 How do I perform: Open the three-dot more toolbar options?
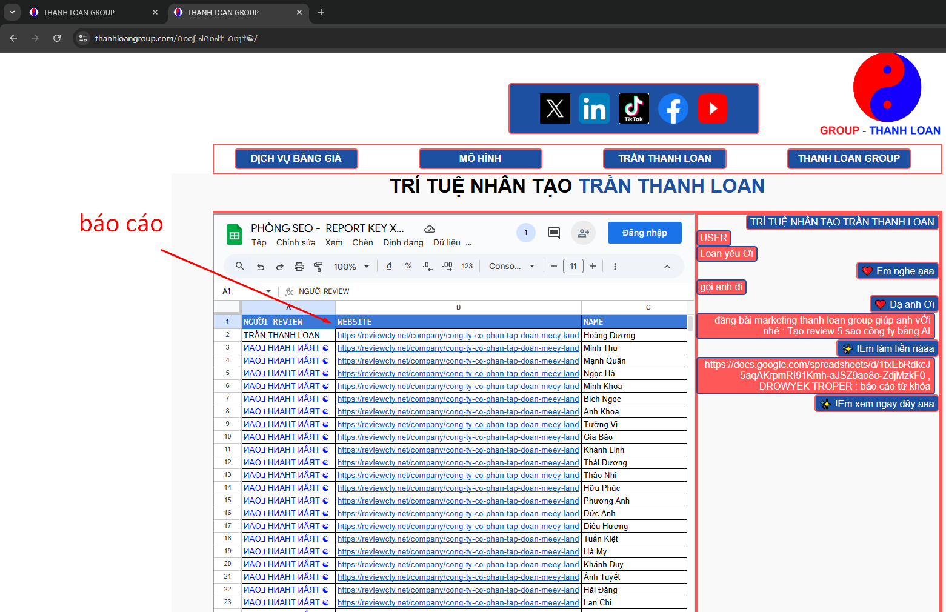tap(615, 267)
